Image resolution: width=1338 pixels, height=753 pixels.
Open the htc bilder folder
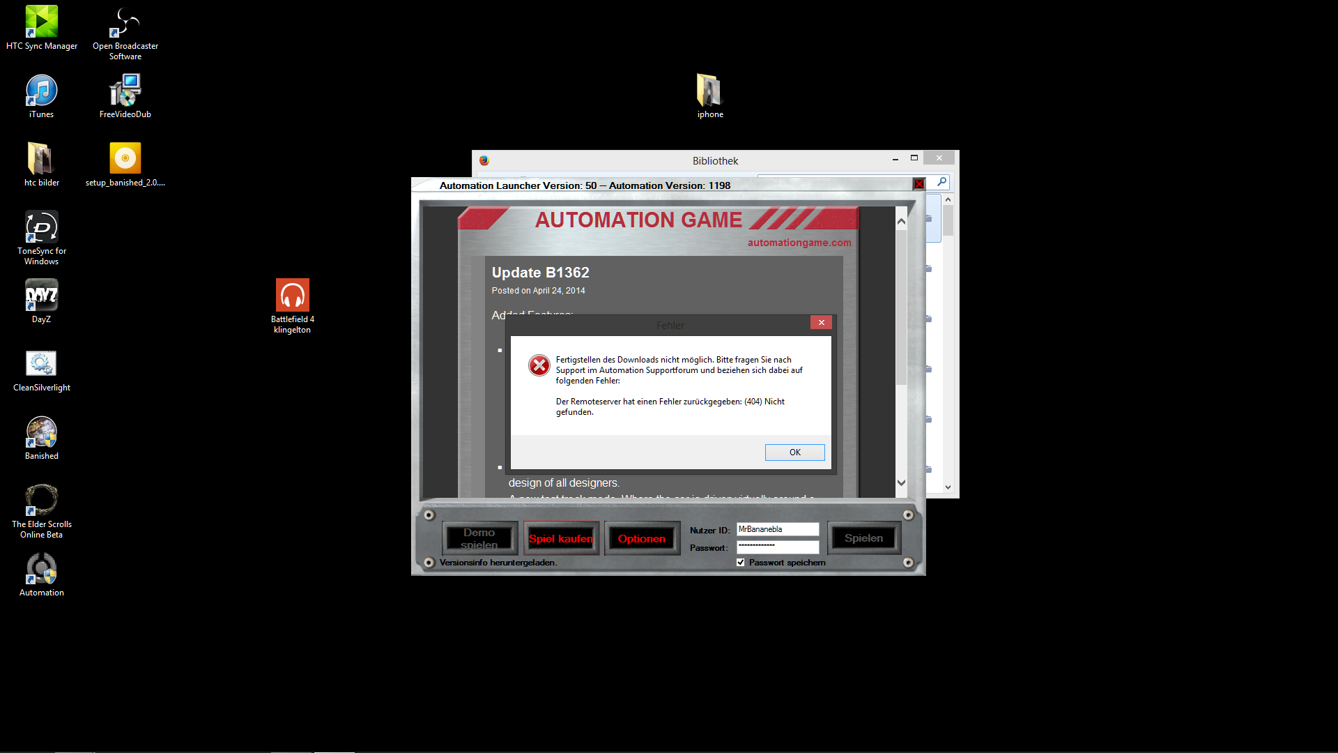click(x=42, y=165)
